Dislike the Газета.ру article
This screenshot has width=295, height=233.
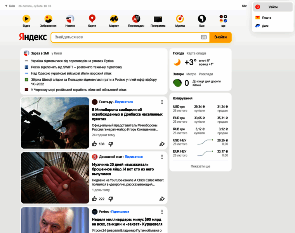[x=111, y=144]
